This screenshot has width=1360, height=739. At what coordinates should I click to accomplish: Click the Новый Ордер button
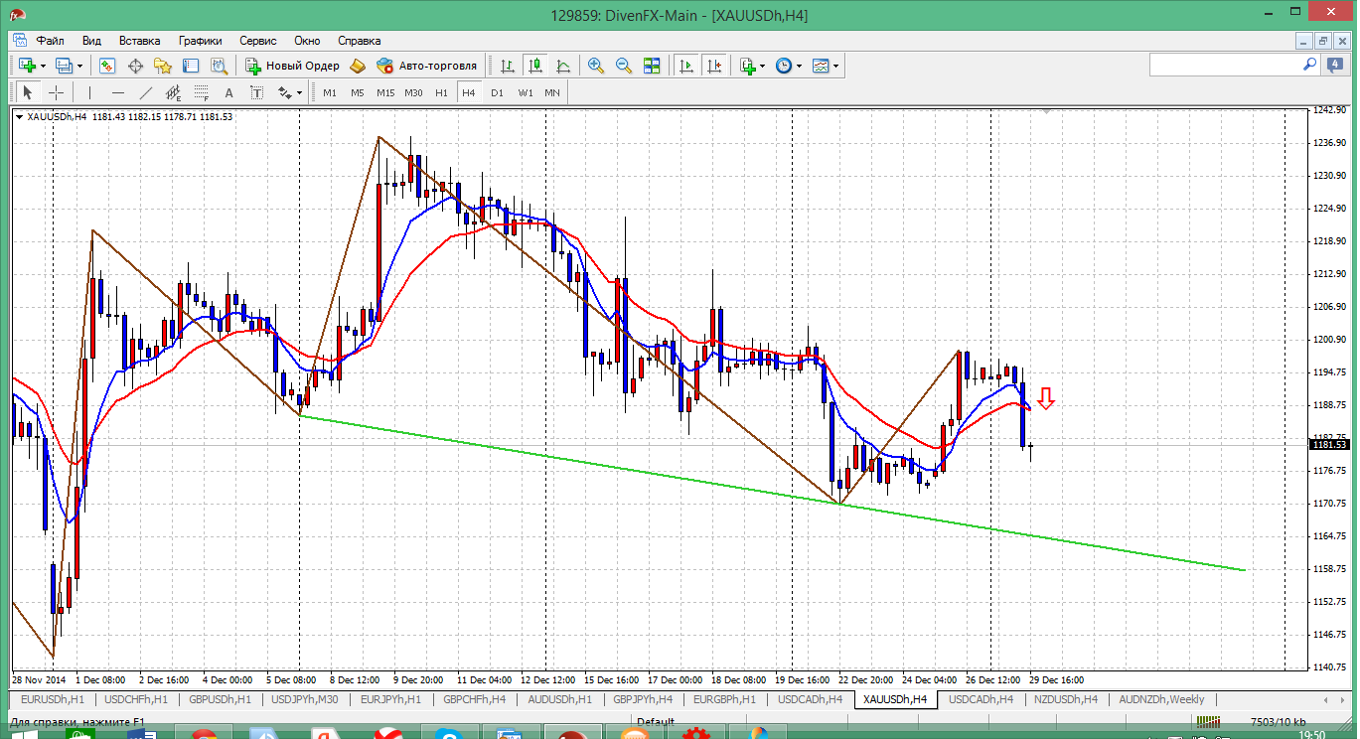(x=293, y=66)
